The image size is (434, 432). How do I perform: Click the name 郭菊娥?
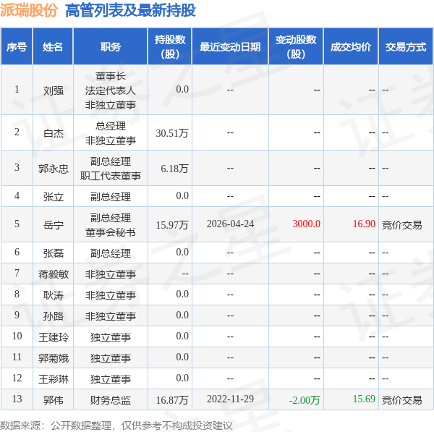pyautogui.click(x=53, y=358)
